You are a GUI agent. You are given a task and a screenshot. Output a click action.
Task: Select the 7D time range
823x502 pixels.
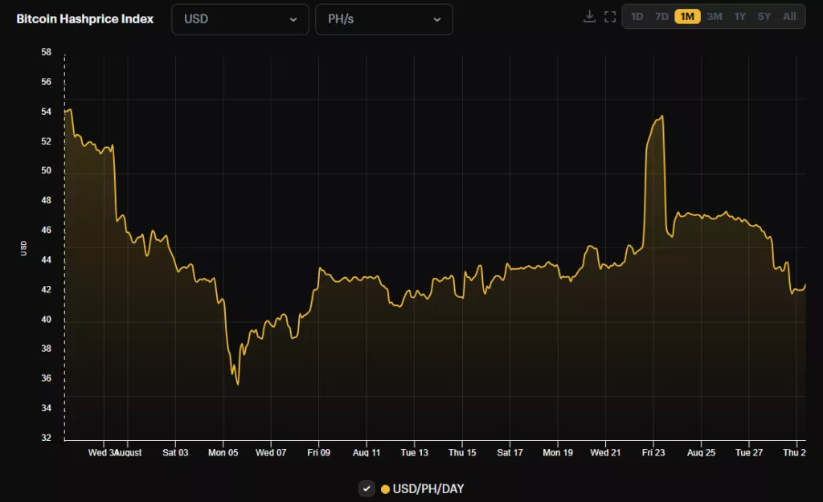(x=661, y=17)
